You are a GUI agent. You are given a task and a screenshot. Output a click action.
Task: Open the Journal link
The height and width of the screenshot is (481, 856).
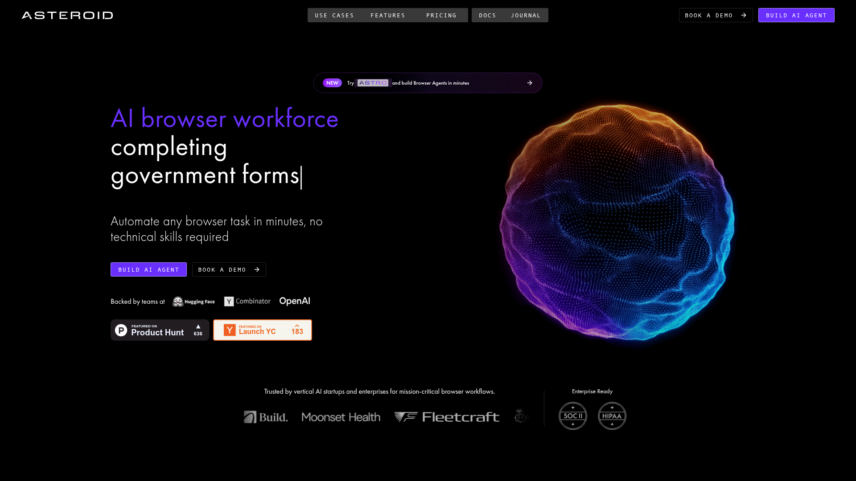click(x=526, y=16)
